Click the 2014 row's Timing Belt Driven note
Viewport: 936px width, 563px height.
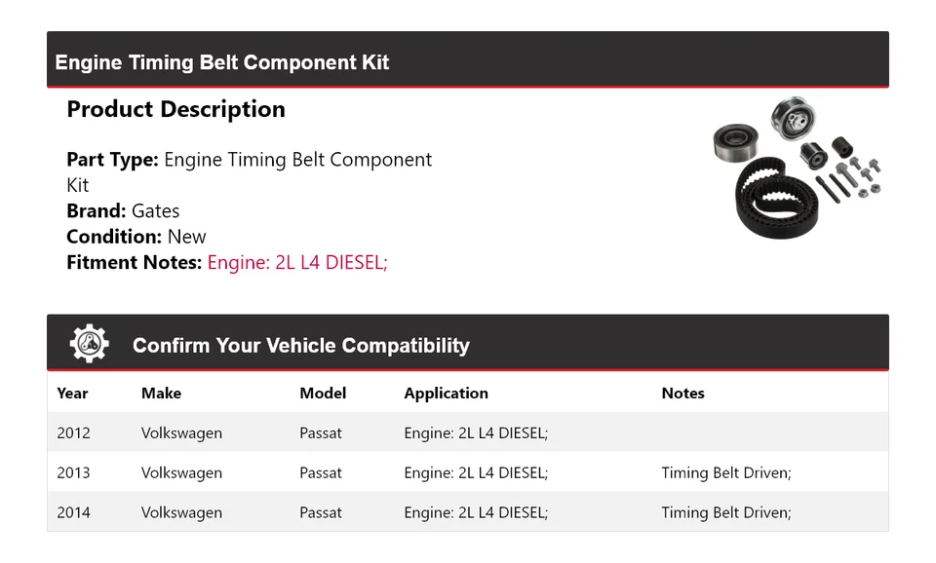[x=725, y=513]
